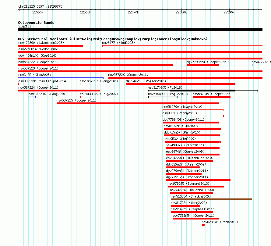Click the 22590k ruler tick label
The image size is (271, 246).
229,12
